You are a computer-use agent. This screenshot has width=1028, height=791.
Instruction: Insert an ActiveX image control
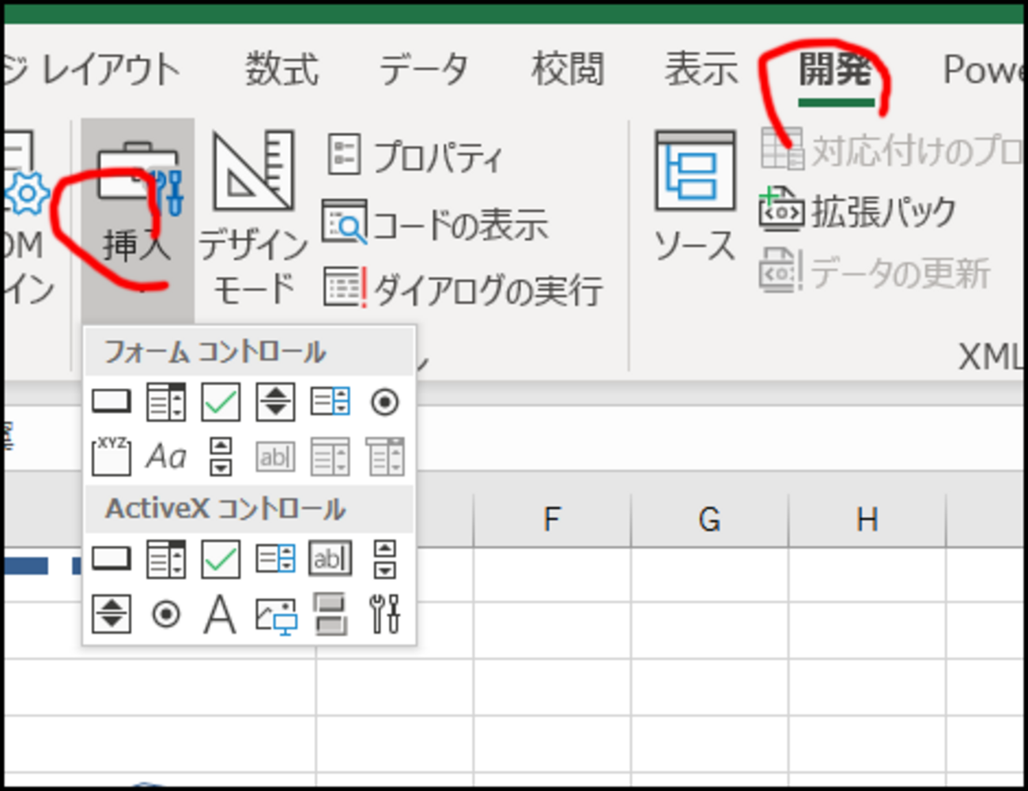click(x=274, y=614)
